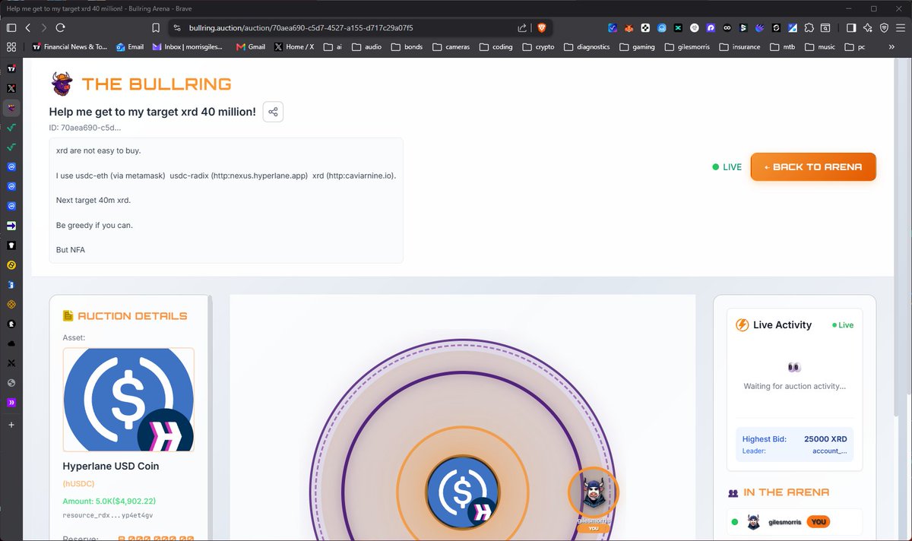
Task: Open the apps grid icon in bookmarks bar
Action: [11, 46]
